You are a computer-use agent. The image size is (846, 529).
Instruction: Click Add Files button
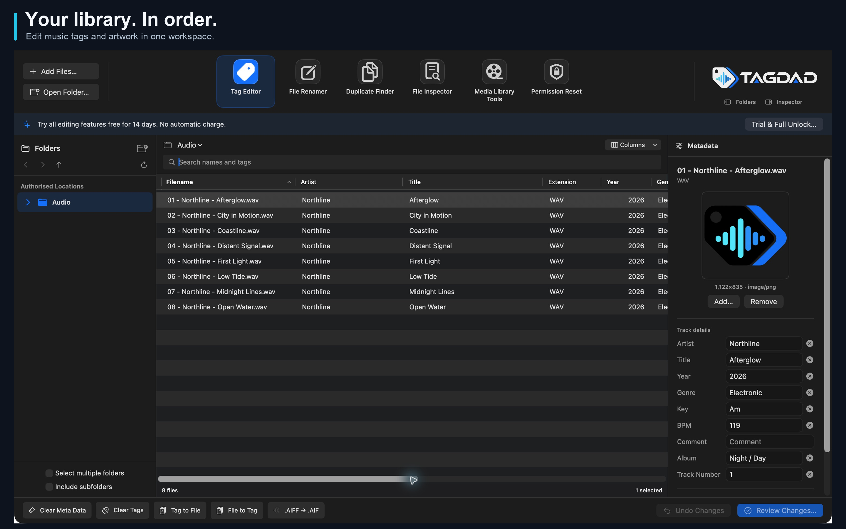click(x=61, y=71)
